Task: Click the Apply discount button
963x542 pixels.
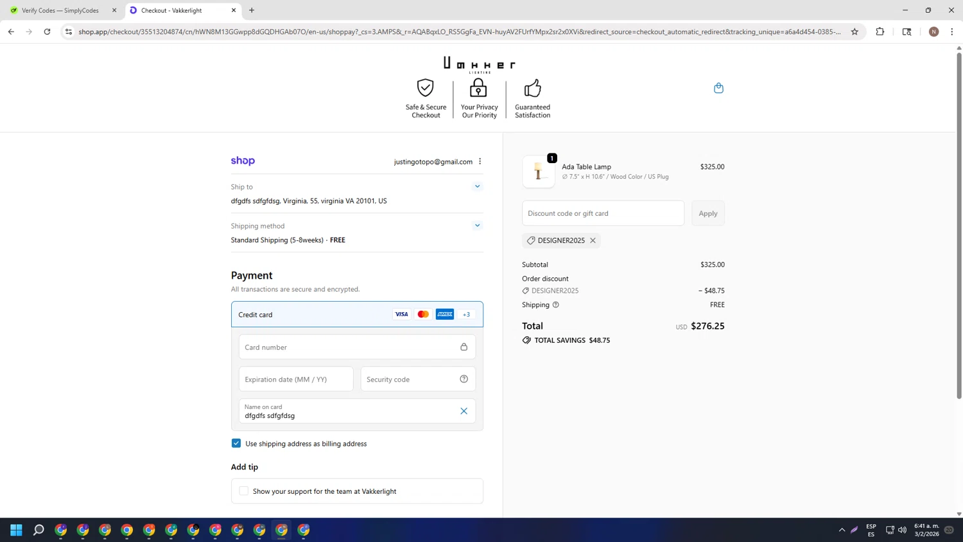Action: (707, 213)
